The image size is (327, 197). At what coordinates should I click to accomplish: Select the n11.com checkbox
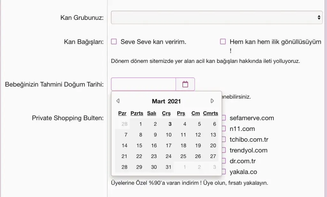tap(224, 129)
